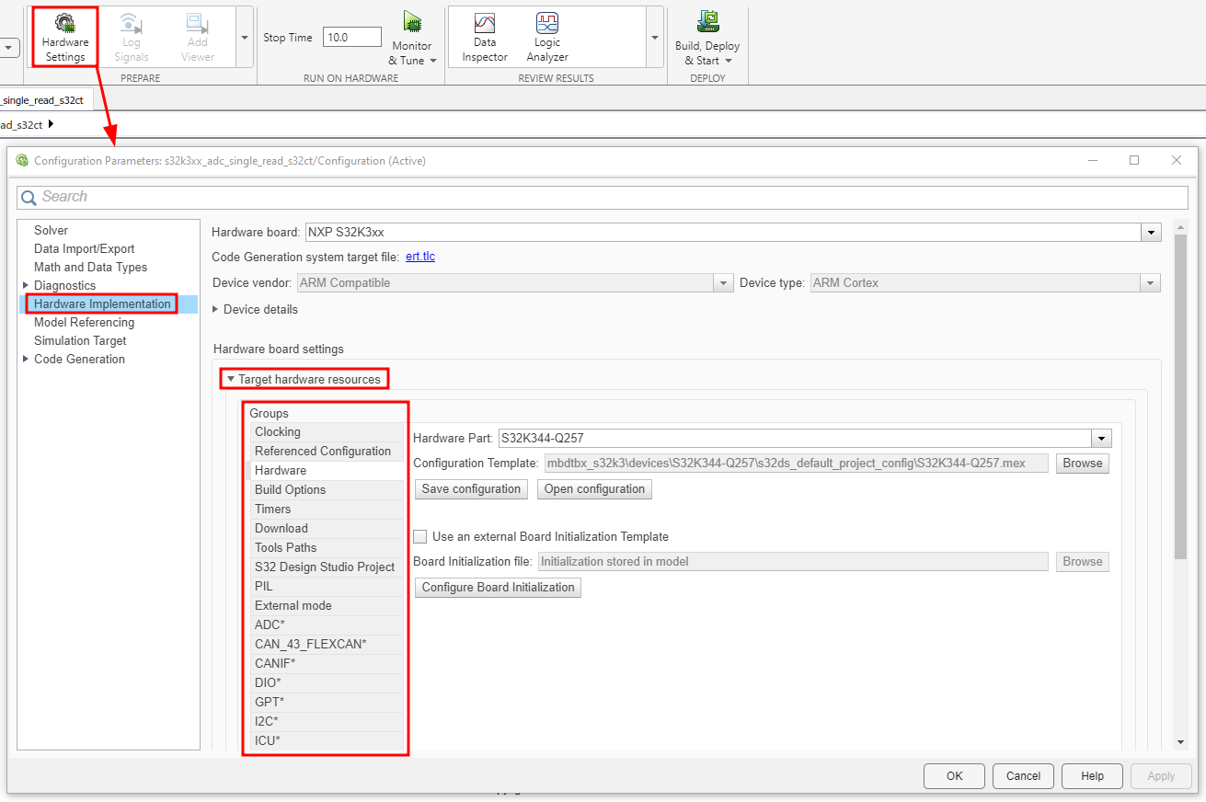This screenshot has height=802, width=1206.
Task: Click the search magnifier in the dialog
Action: click(x=29, y=197)
